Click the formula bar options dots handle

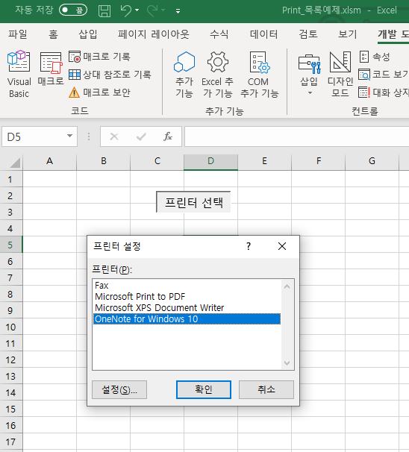[x=89, y=136]
